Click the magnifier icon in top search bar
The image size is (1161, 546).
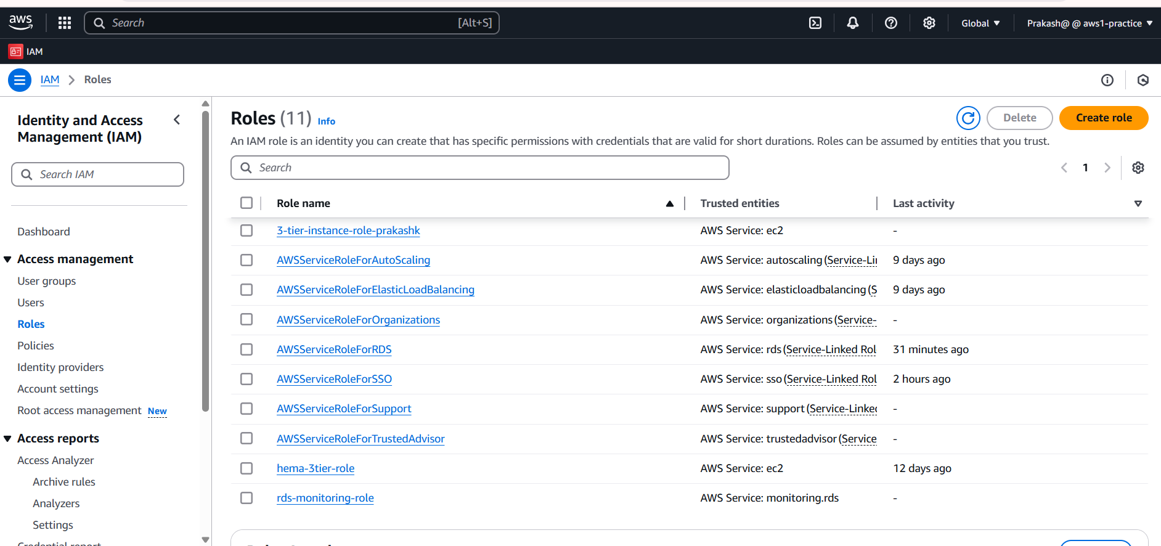(x=99, y=23)
